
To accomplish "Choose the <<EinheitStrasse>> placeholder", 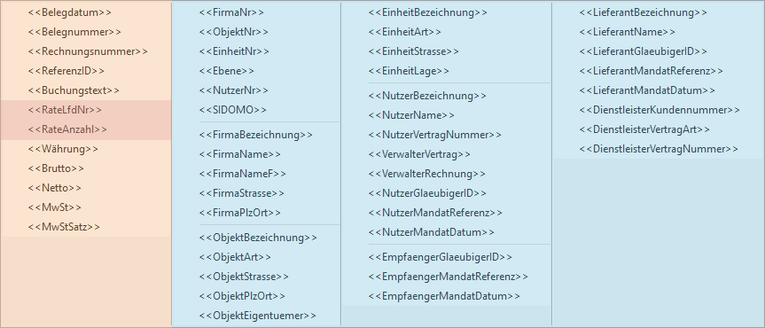I will coord(414,51).
